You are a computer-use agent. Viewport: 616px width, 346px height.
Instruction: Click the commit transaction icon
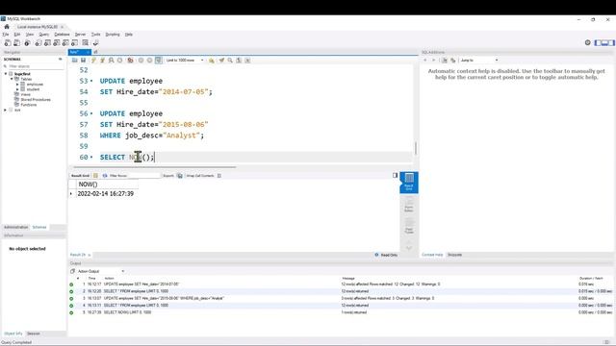[141, 60]
